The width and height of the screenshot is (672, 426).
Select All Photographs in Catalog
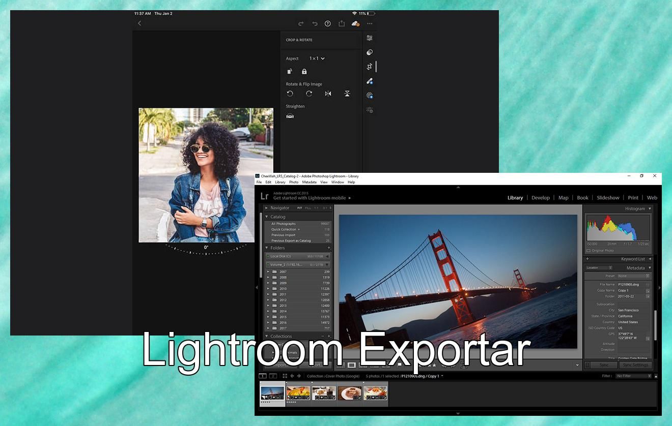pyautogui.click(x=298, y=224)
